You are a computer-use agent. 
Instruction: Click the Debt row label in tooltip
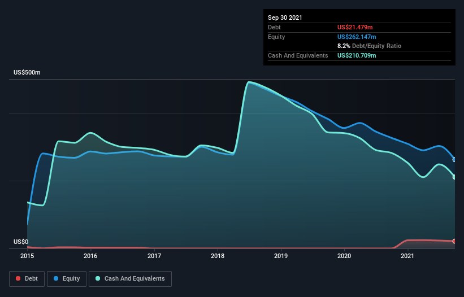274,27
